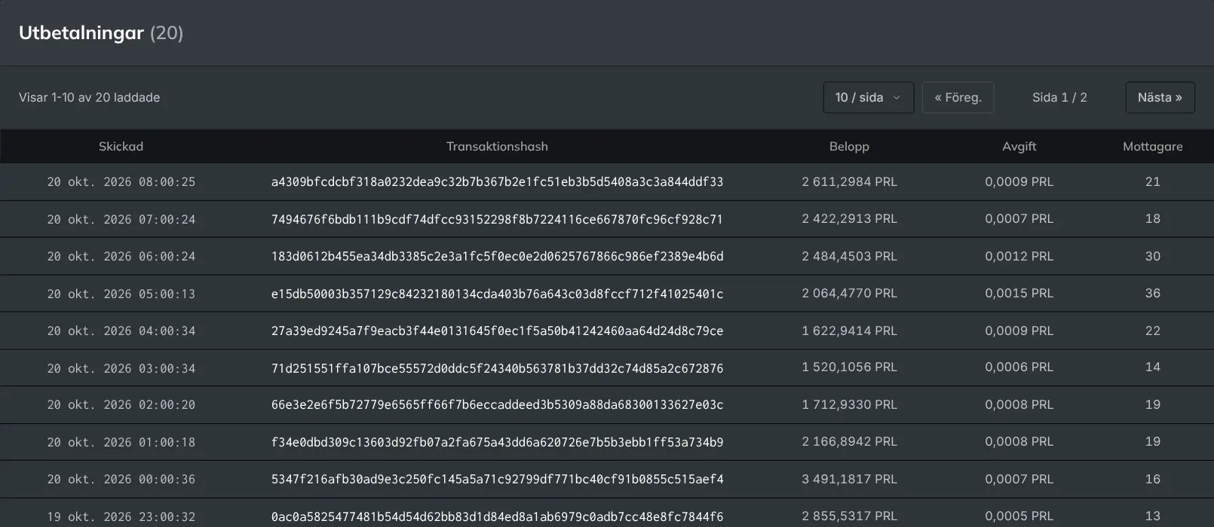Screen dimensions: 1214x527
Task: Select timestamp "20 okt. 2026 03:00:34"
Action: pos(121,368)
